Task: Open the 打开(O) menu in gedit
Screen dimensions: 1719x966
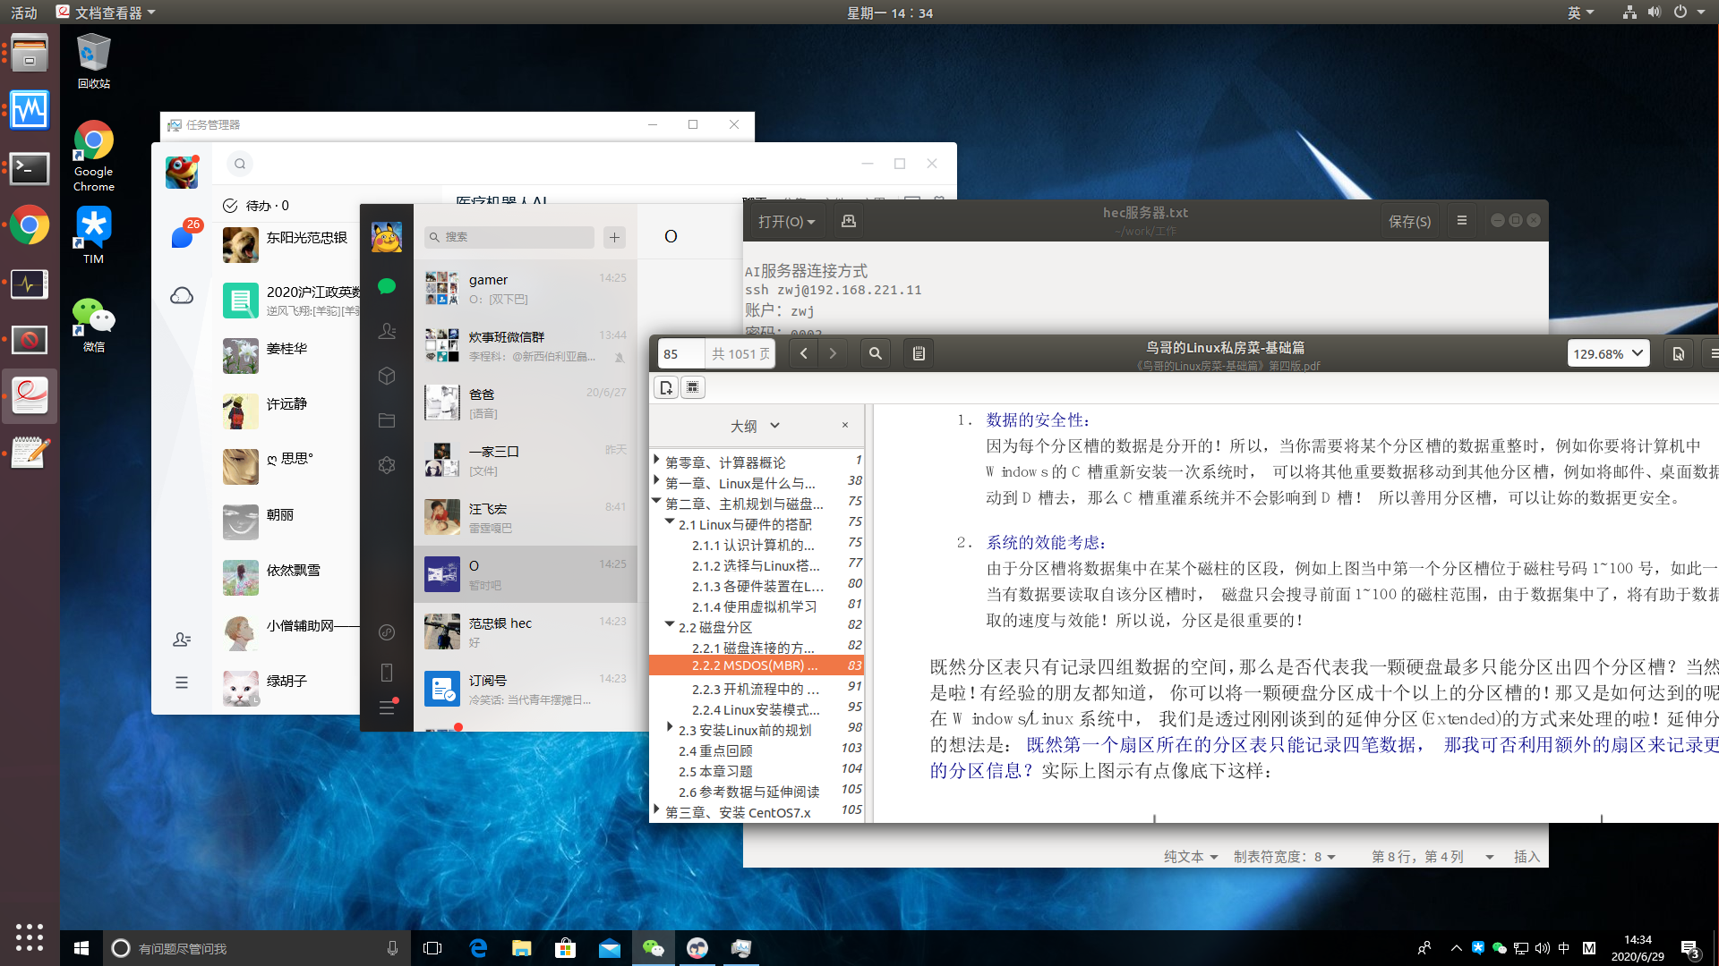Action: pos(786,221)
